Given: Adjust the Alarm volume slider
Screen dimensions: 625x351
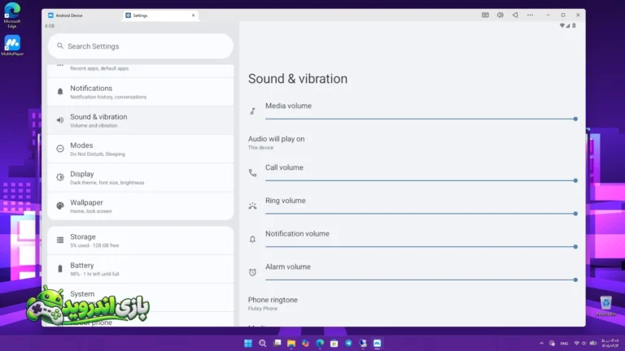Looking at the screenshot, I should pyautogui.click(x=422, y=279).
